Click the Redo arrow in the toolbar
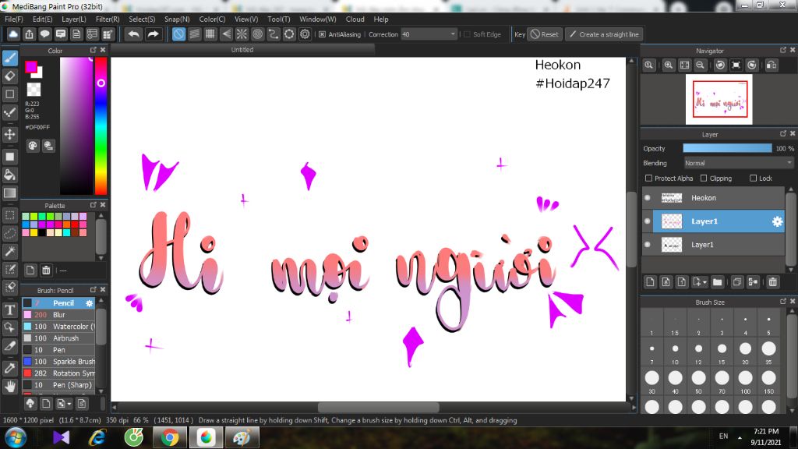The height and width of the screenshot is (449, 798). pos(153,34)
